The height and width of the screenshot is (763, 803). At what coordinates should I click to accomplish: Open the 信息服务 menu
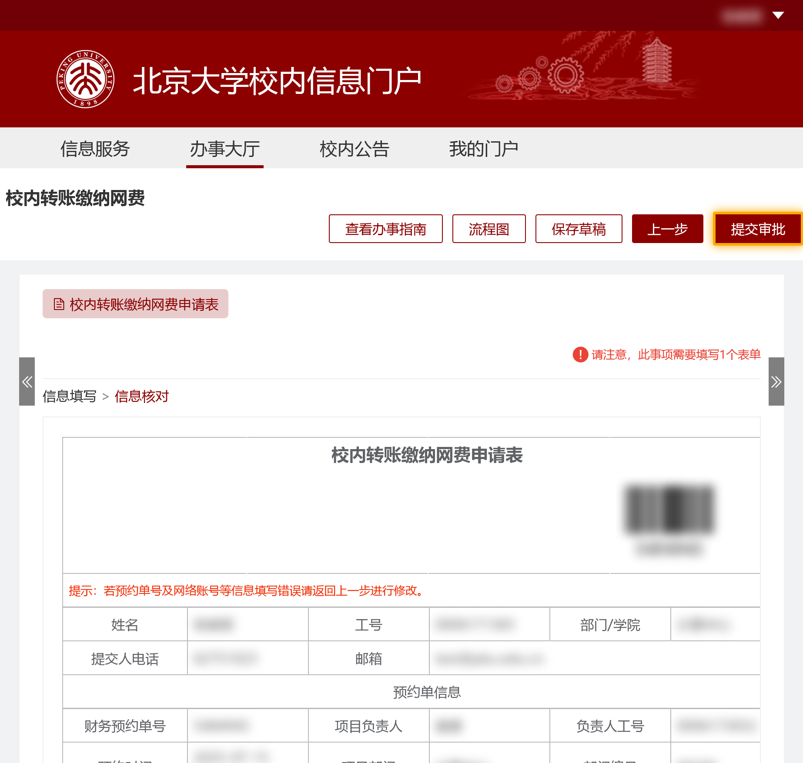[95, 149]
